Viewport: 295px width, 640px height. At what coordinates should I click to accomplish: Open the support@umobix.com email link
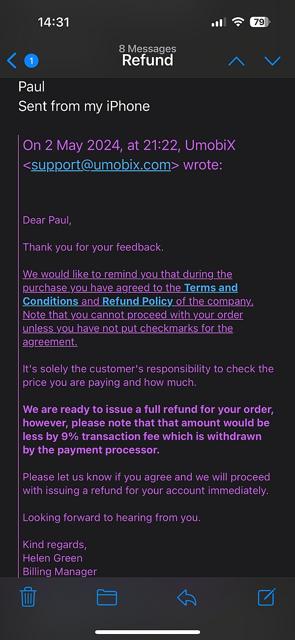[x=101, y=165]
